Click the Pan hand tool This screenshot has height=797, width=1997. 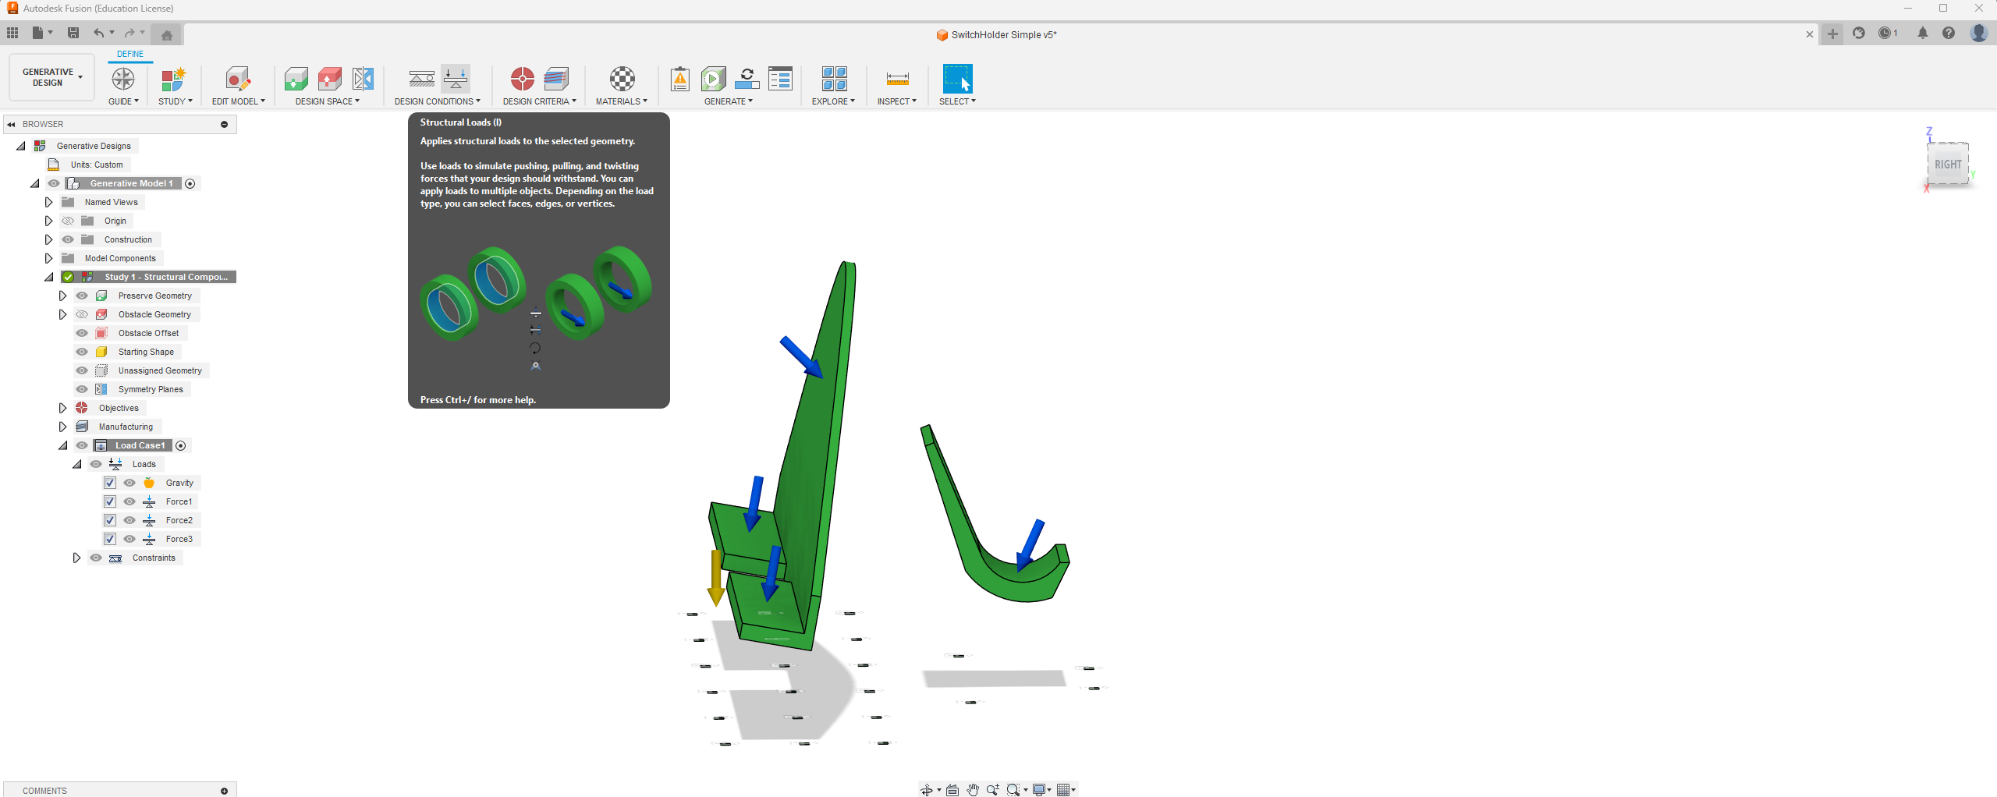[x=972, y=790]
